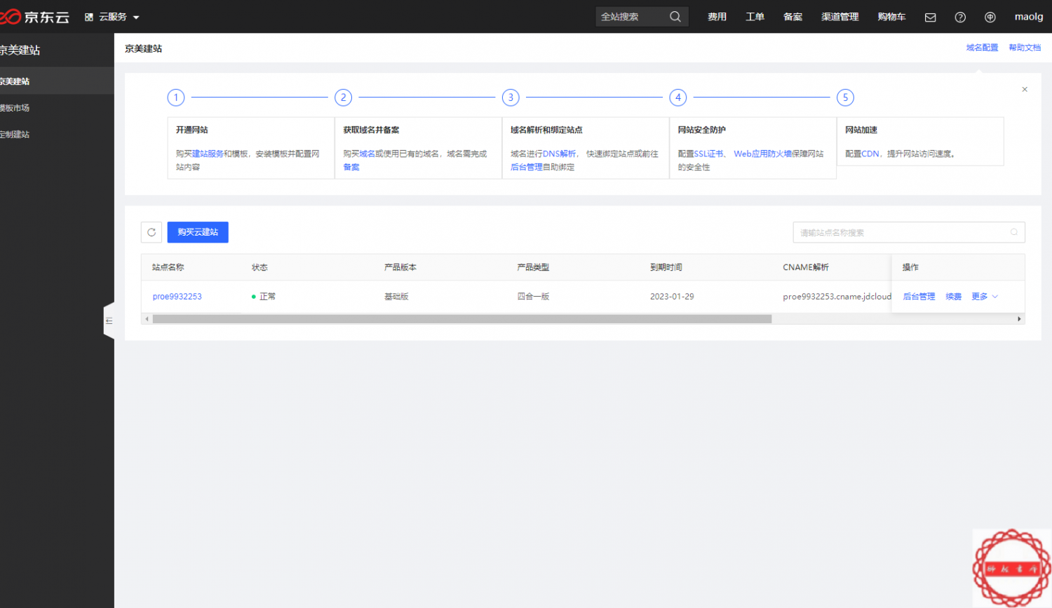Viewport: 1052px width, 608px height.
Task: Click the 正常 status cell
Action: (264, 297)
